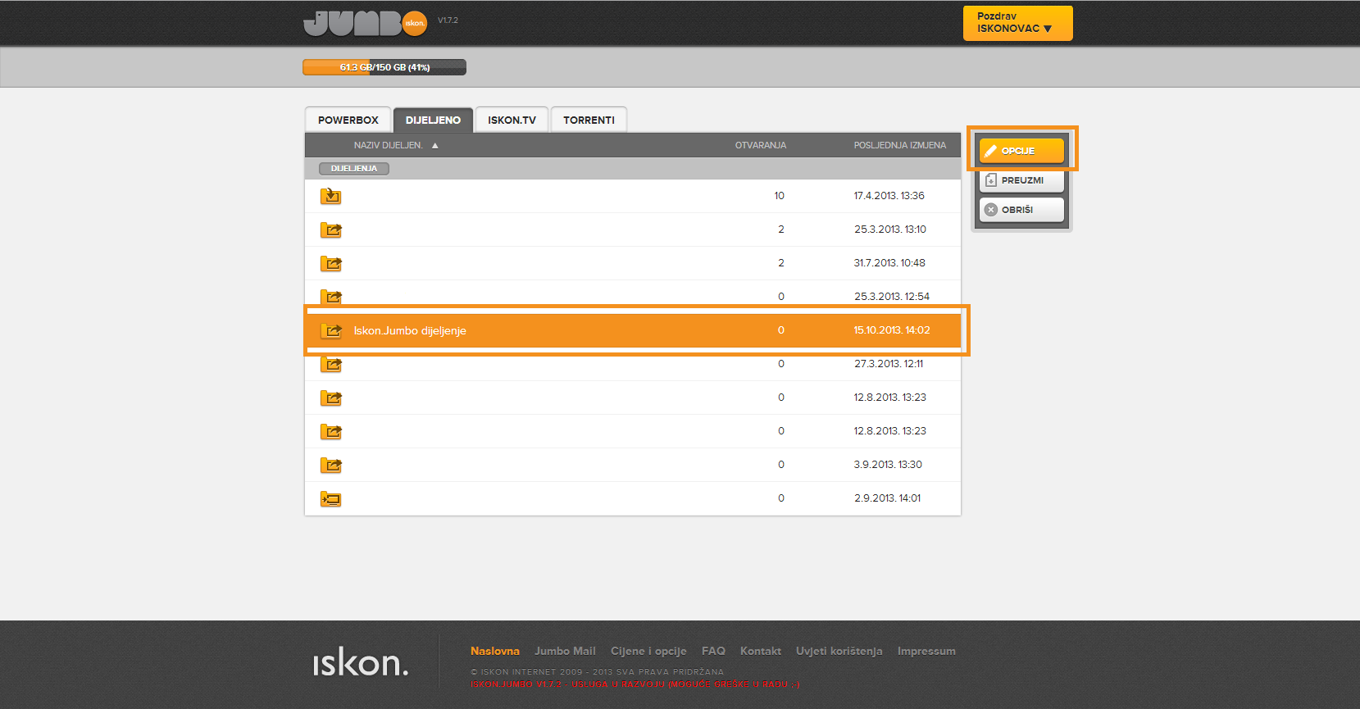This screenshot has width=1360, height=709.
Task: Click the date 3.9.2013. 13:30
Action: coord(888,465)
